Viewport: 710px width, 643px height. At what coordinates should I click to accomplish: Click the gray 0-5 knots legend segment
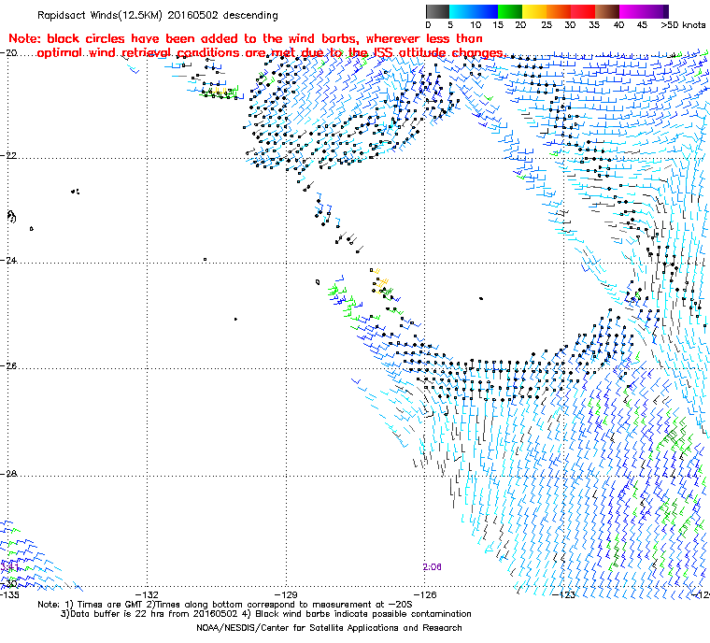coord(437,11)
